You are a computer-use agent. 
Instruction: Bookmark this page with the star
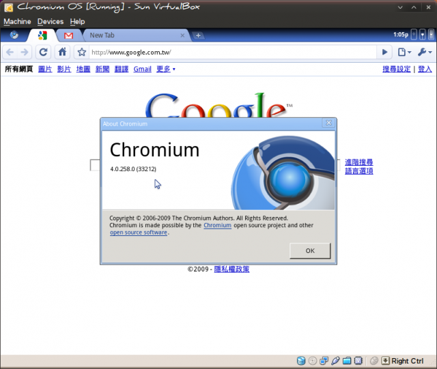pyautogui.click(x=82, y=52)
